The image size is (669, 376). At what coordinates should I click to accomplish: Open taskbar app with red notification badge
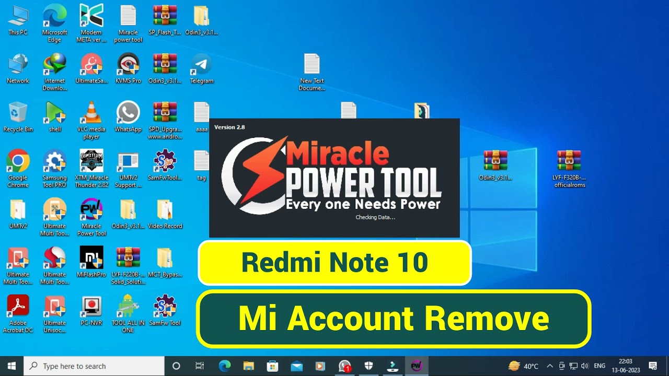pyautogui.click(x=344, y=366)
